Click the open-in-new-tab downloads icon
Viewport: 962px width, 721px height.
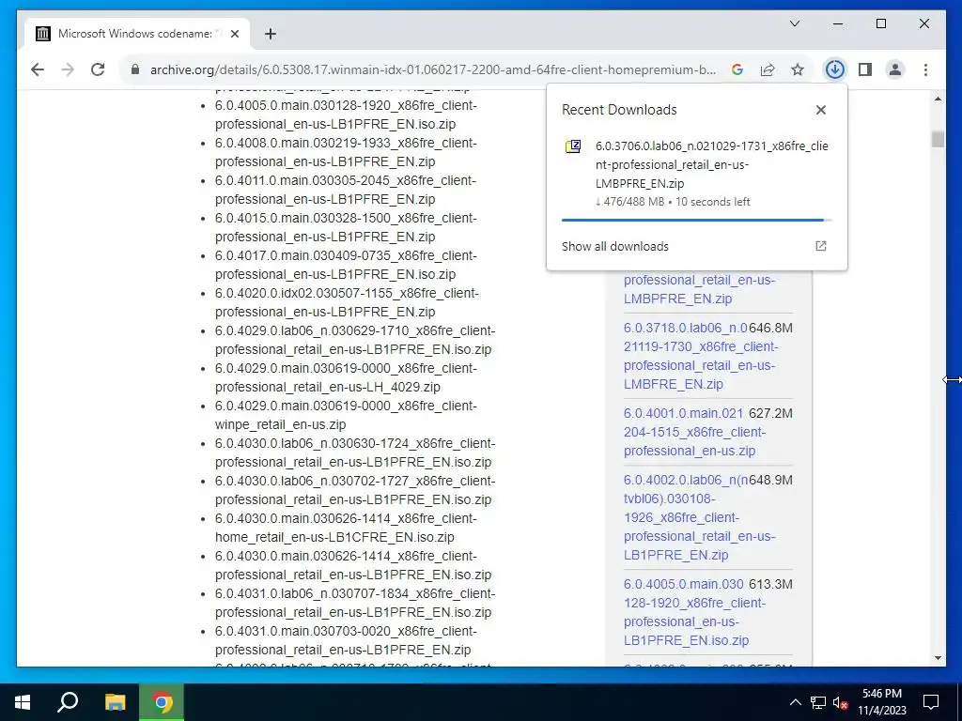coord(821,246)
